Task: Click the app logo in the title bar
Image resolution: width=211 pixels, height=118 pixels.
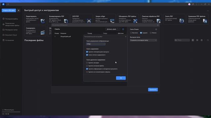Action: click(x=3, y=4)
